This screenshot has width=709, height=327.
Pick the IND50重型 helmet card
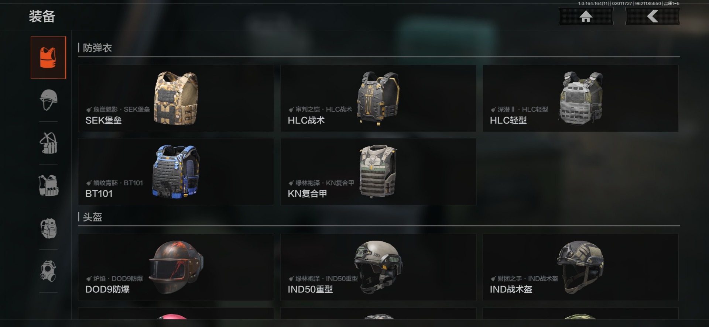pos(378,267)
